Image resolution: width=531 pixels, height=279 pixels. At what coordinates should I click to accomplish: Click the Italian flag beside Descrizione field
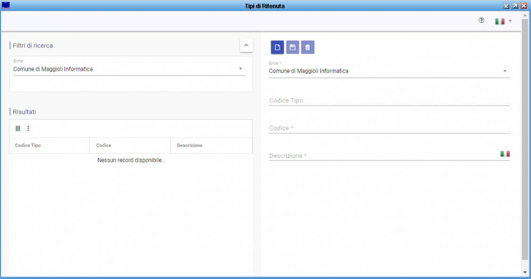tap(505, 154)
